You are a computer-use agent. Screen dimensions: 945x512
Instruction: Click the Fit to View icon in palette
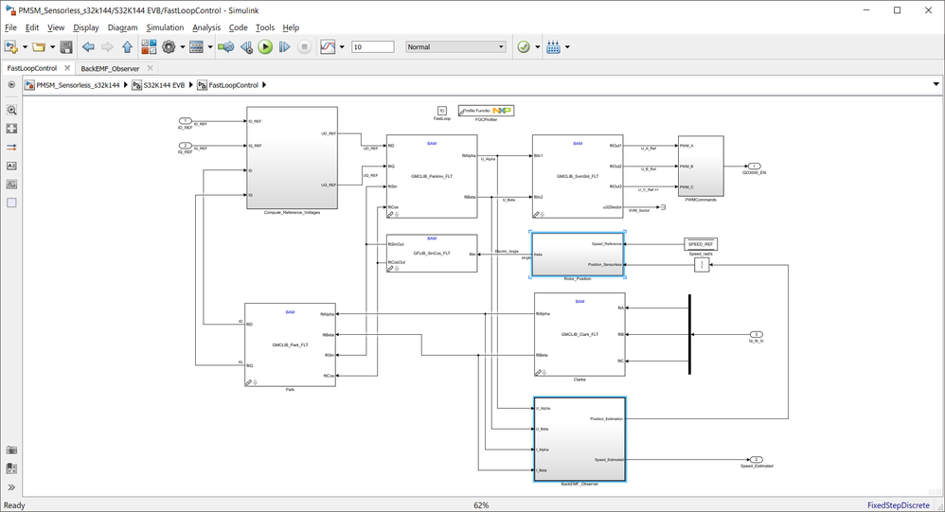pos(12,129)
